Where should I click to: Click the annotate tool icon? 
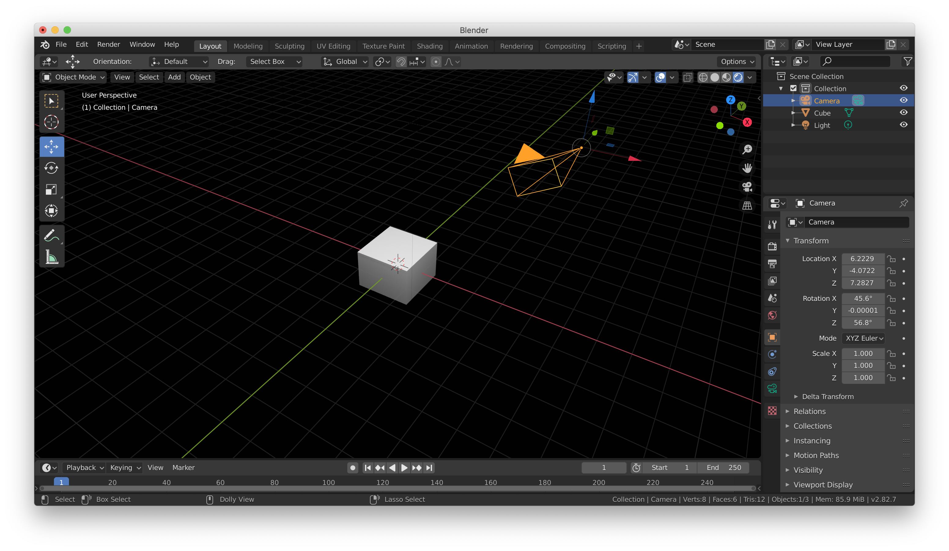[x=51, y=235]
